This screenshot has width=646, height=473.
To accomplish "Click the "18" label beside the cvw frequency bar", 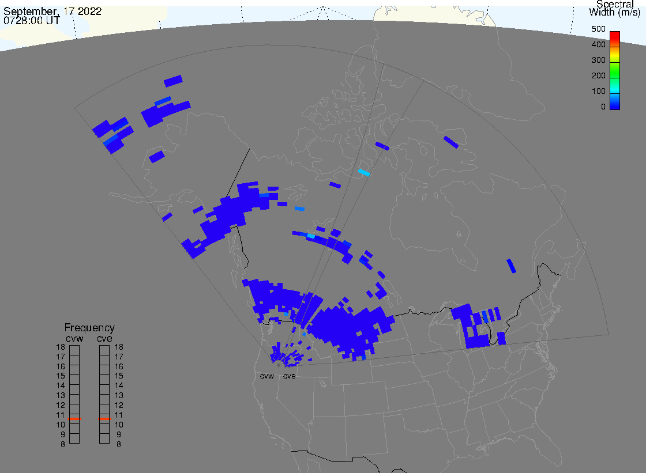I will [61, 347].
